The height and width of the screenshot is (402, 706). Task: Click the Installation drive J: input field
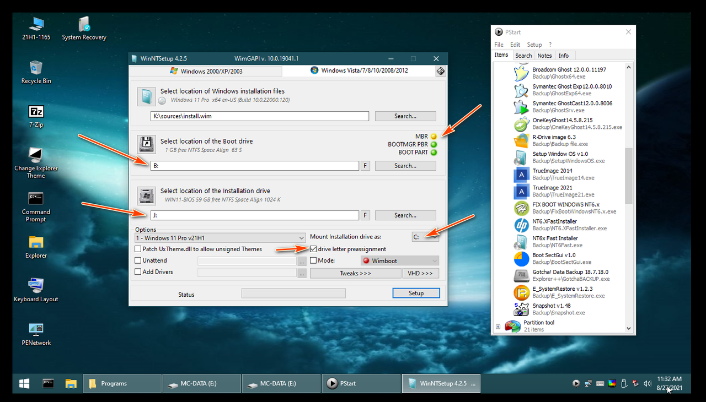255,215
